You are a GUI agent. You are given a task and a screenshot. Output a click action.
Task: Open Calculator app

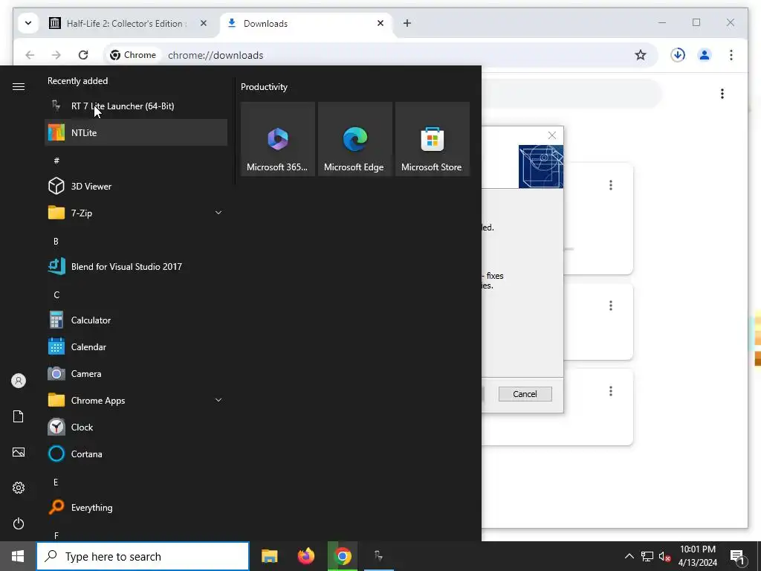136,320
